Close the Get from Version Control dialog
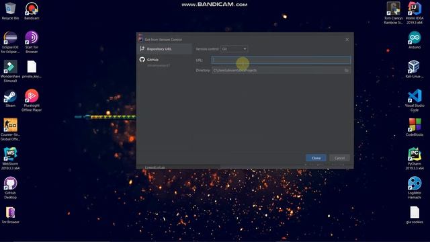The width and height of the screenshot is (430, 242). pyautogui.click(x=347, y=40)
